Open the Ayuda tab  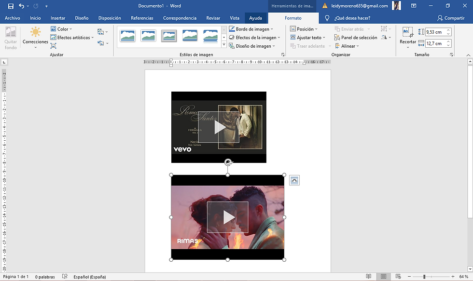255,18
